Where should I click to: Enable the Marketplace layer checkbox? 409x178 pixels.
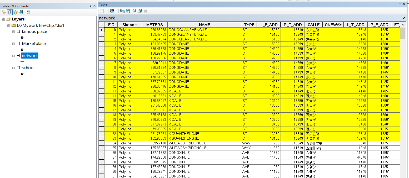click(x=18, y=44)
